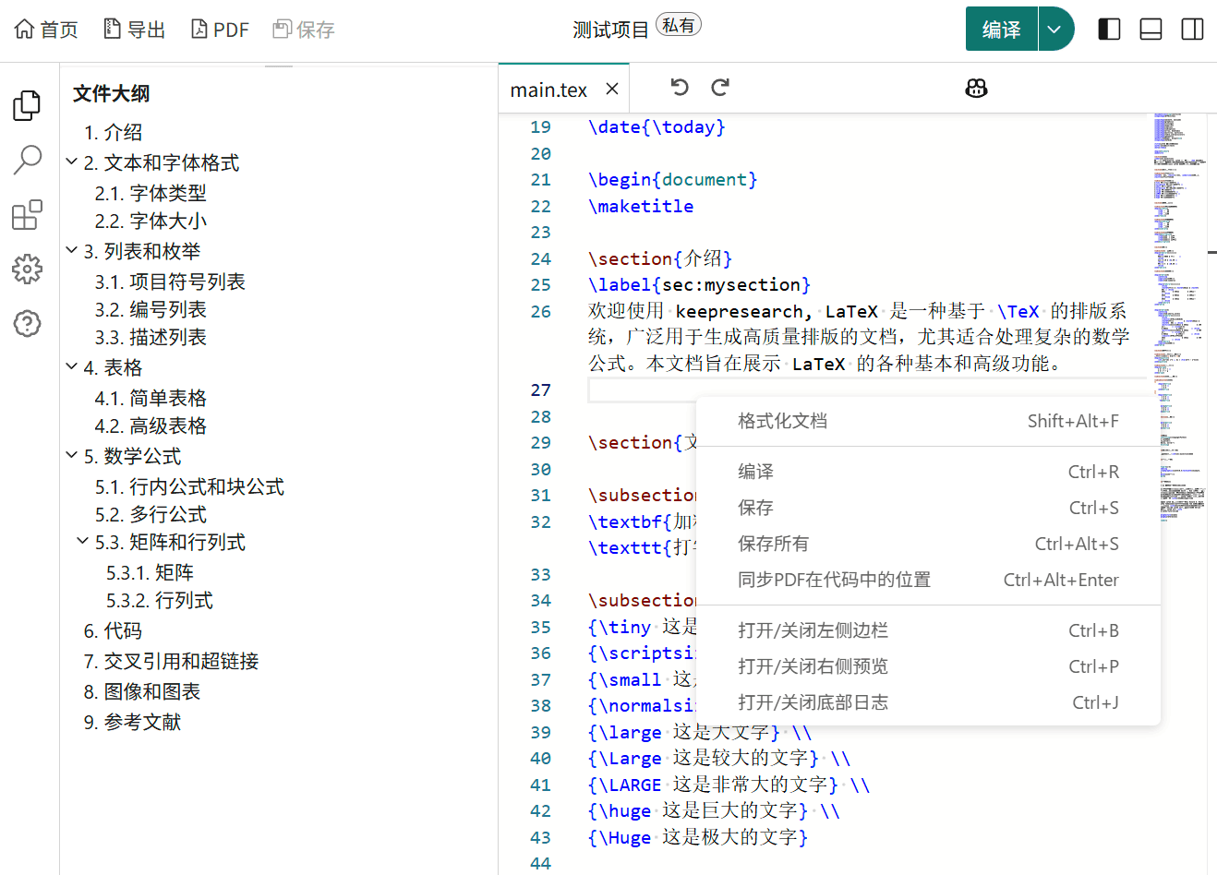
Task: Jump to outline item 7. 交叉引用和超链接
Action: tap(171, 662)
